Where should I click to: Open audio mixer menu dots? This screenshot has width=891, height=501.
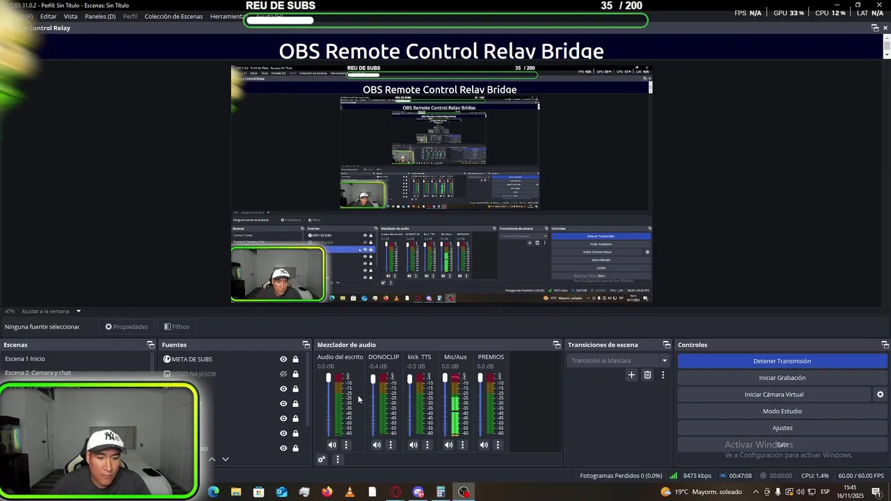click(x=338, y=459)
